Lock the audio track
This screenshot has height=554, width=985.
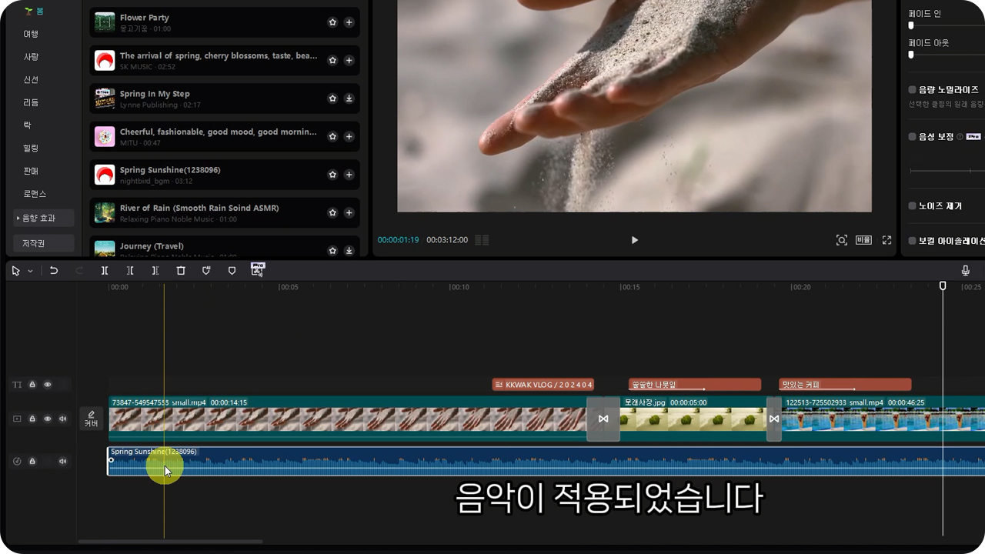point(32,461)
